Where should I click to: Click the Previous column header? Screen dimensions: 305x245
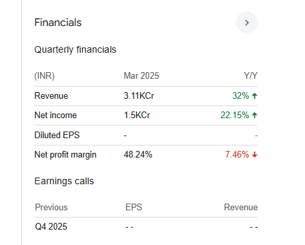(51, 207)
